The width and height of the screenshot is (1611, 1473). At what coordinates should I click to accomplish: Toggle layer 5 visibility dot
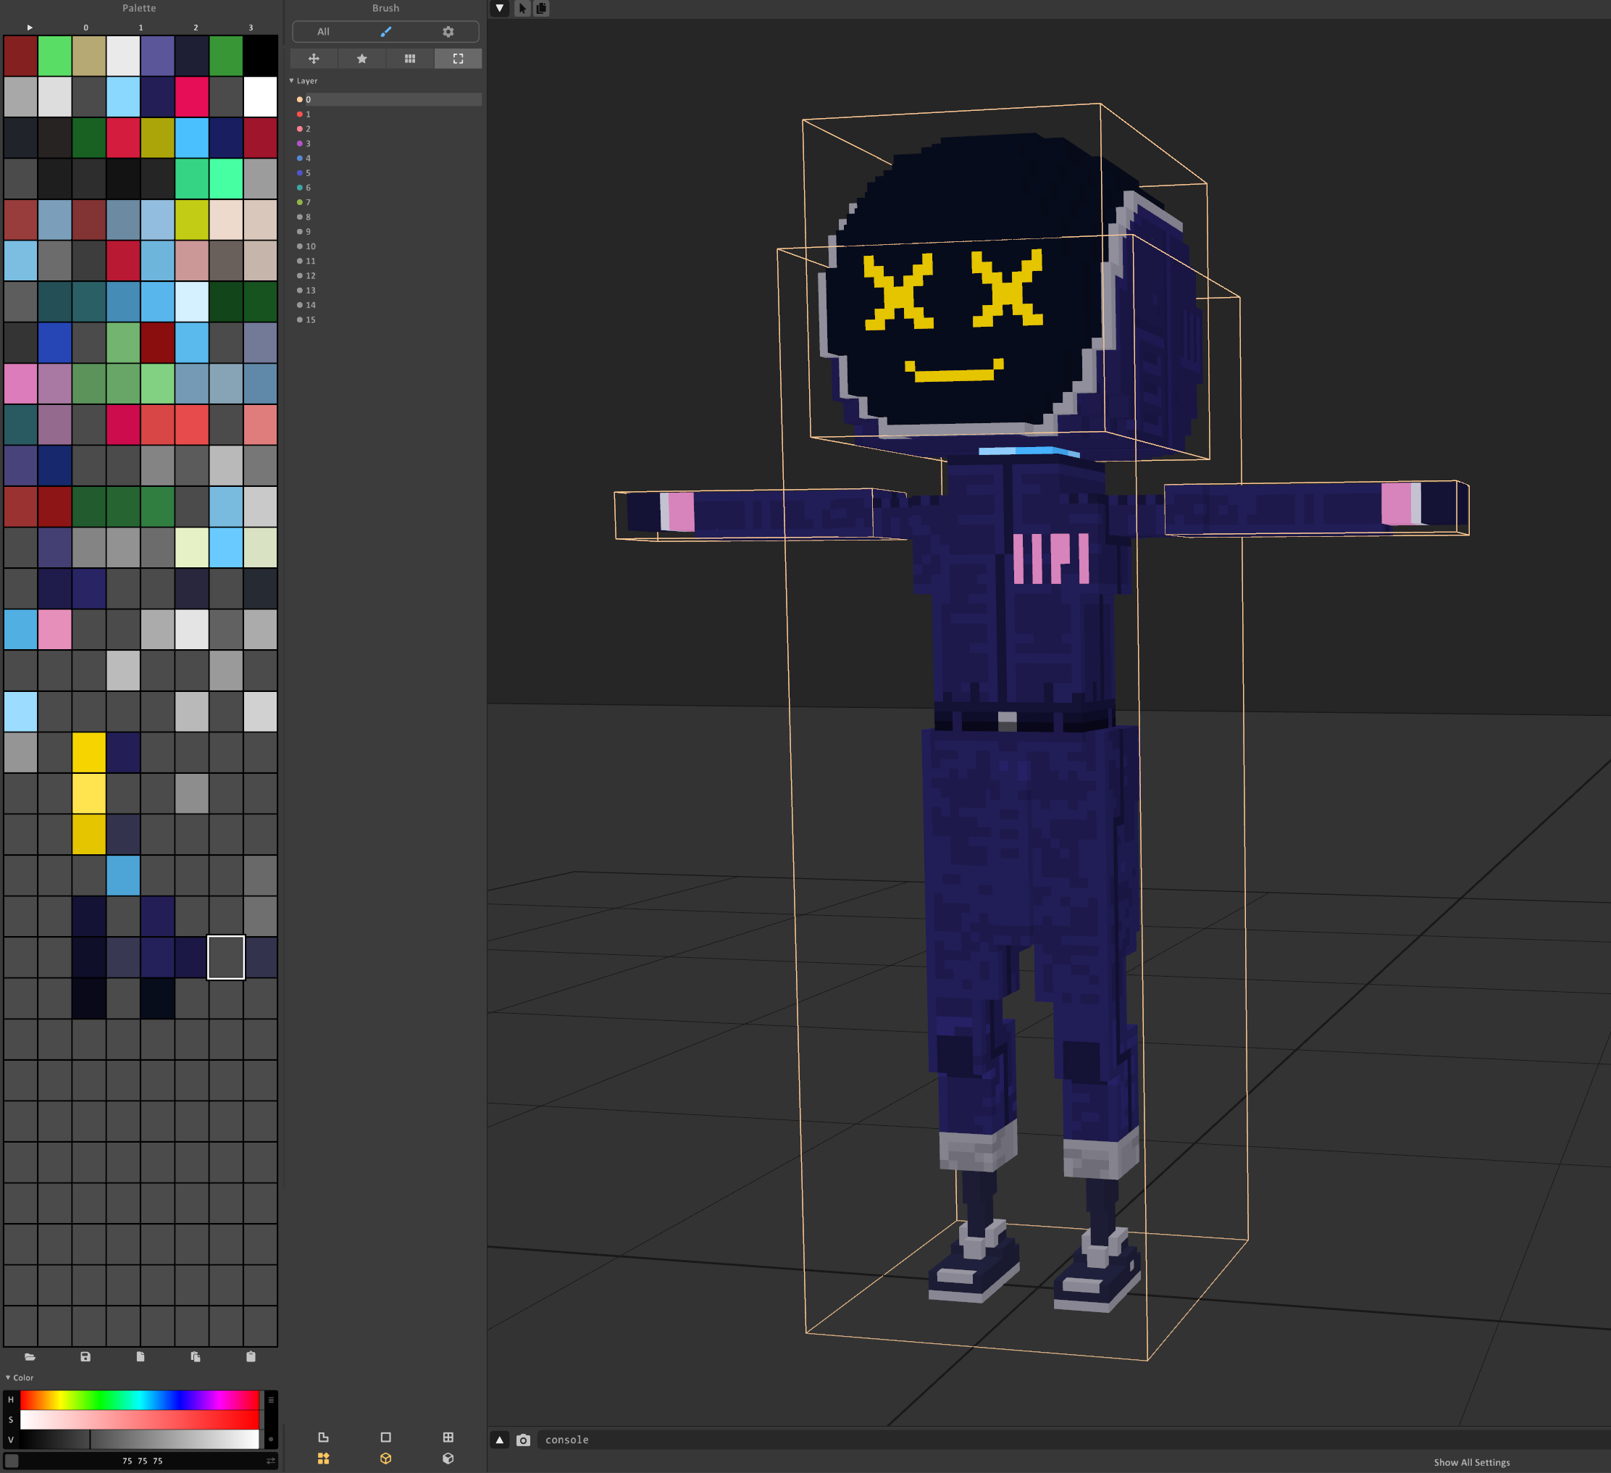tap(300, 172)
